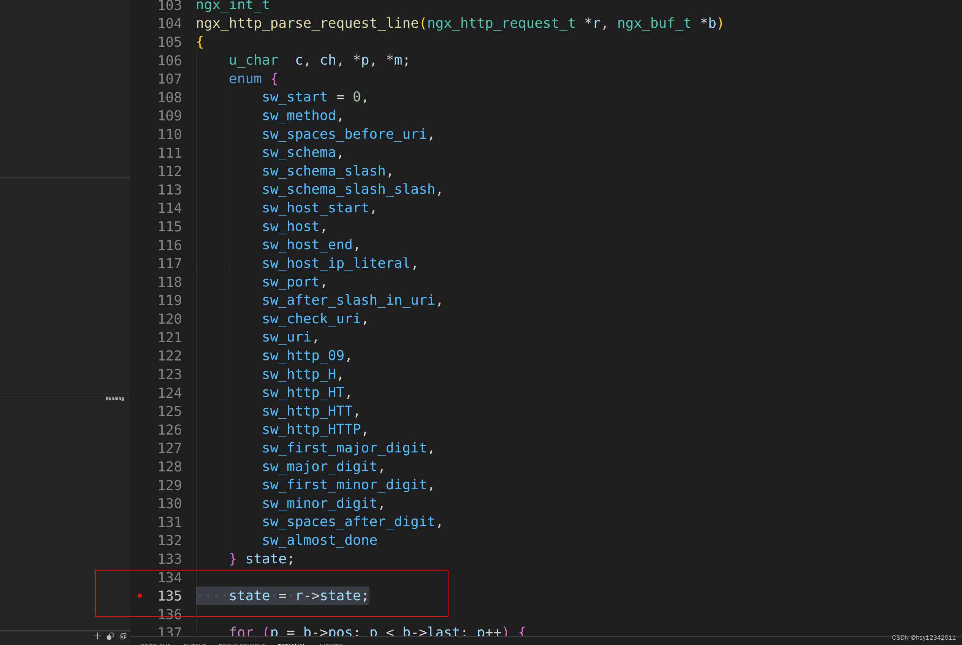Click sw_host_start enum member

(x=315, y=208)
